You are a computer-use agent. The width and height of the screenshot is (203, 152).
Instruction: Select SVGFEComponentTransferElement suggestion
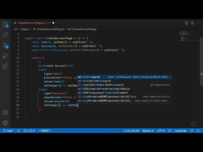125,93
